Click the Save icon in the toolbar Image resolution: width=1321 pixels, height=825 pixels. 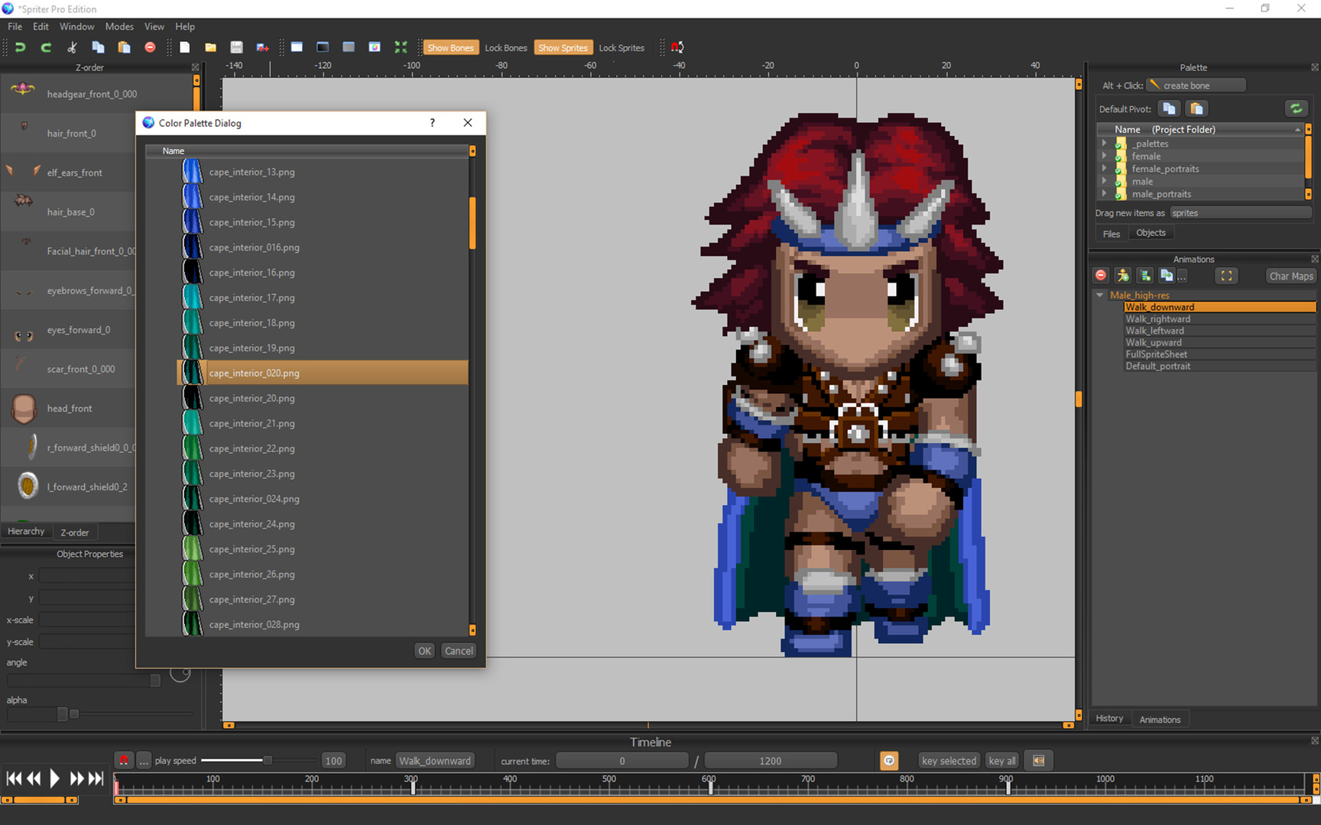pos(236,47)
